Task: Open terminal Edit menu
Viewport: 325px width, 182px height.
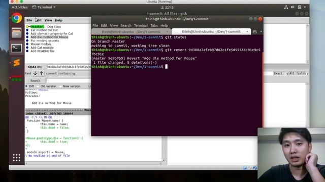Action: [x=104, y=26]
